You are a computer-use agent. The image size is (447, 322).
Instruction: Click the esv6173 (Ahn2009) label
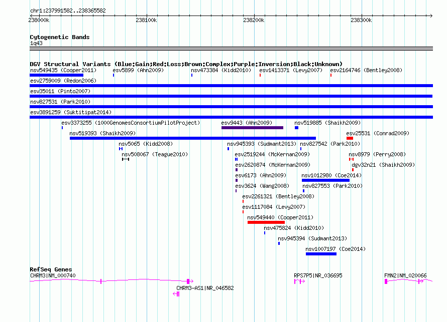(261, 175)
